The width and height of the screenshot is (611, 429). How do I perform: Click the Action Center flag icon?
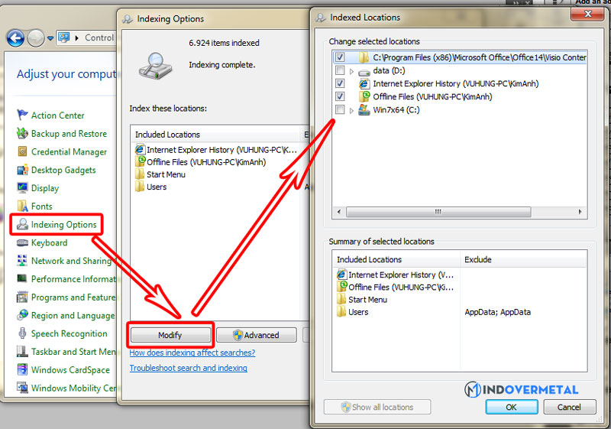tap(22, 115)
